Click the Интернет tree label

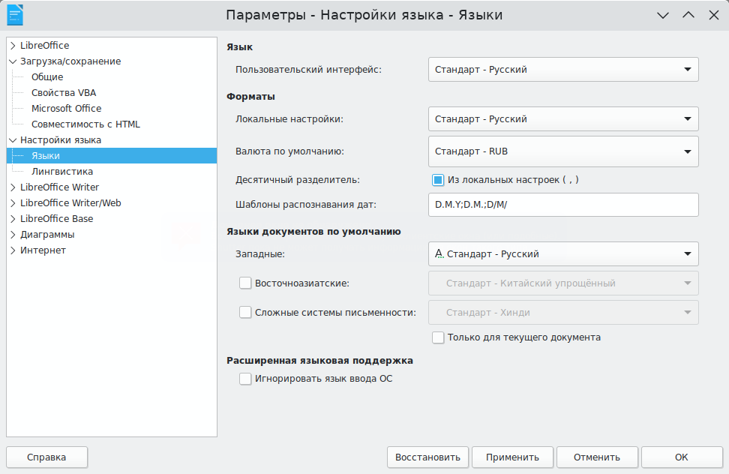(43, 250)
